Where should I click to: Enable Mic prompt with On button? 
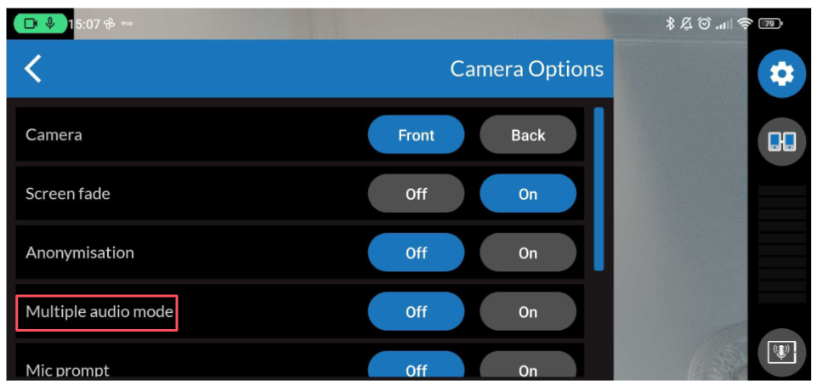(528, 370)
